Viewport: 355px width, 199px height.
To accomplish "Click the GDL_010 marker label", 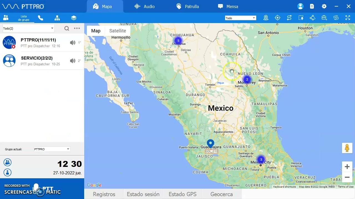I will pos(212,151).
